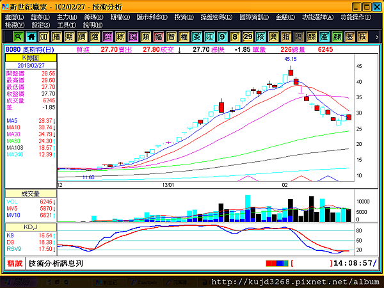Viewport: 384px width, 288px height.
Task: Open the 權 warrant toolbar icon
Action: point(184,37)
